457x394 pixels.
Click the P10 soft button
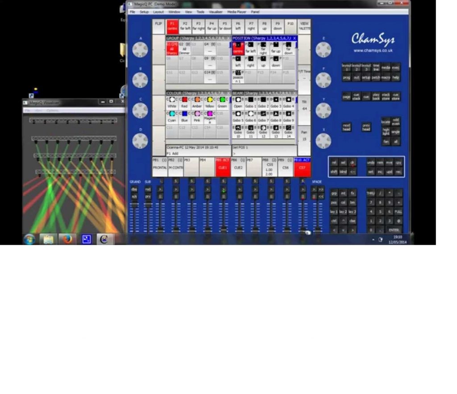coord(291,26)
